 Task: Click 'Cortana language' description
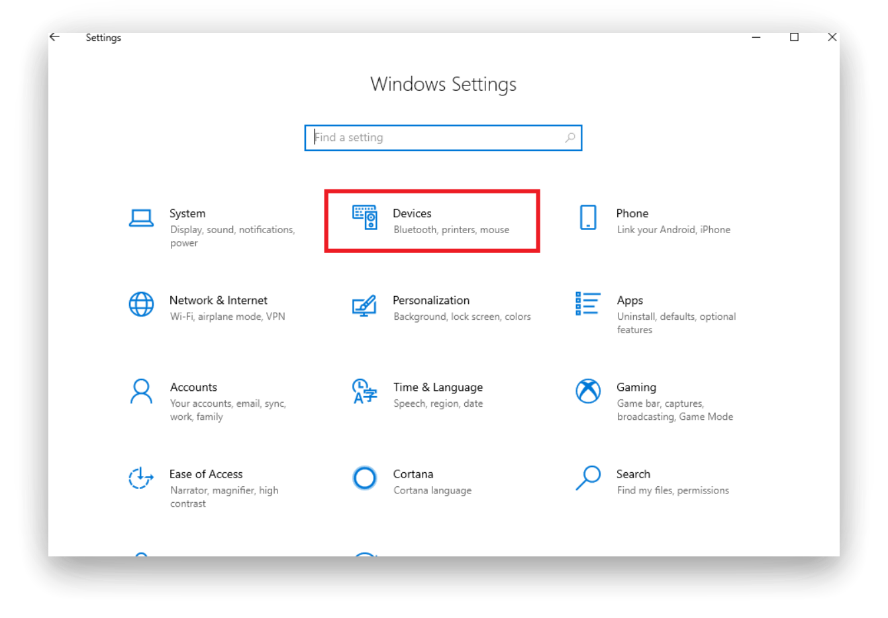pos(432,490)
